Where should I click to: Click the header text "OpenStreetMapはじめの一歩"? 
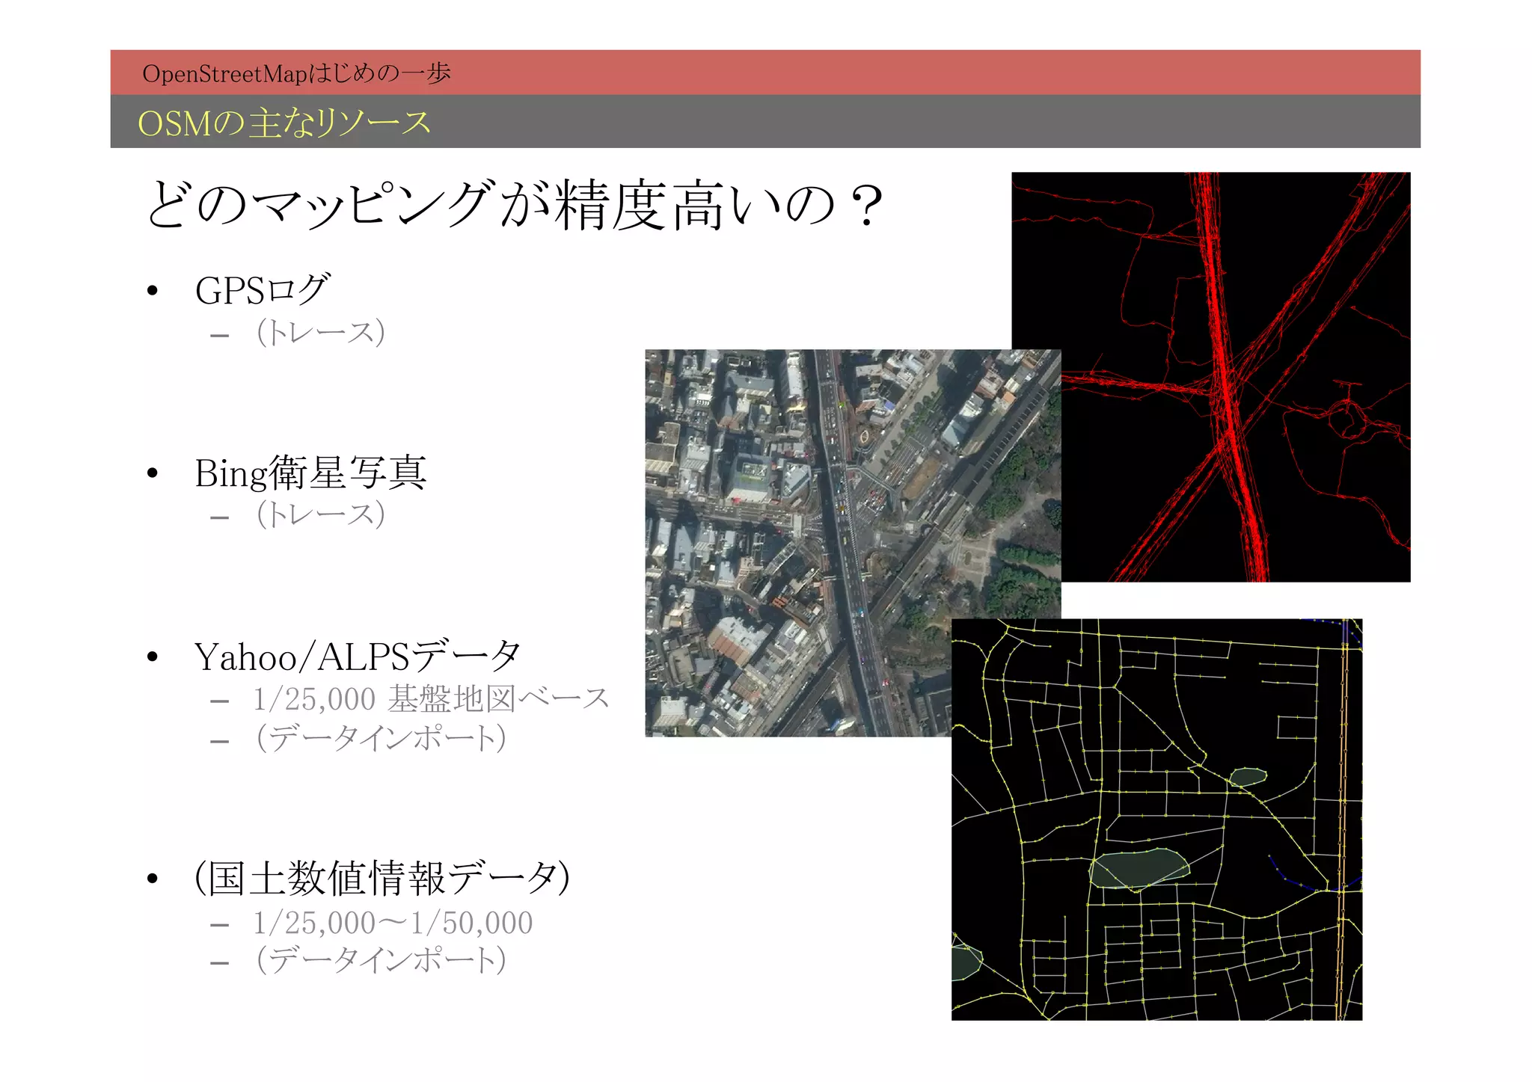(296, 73)
